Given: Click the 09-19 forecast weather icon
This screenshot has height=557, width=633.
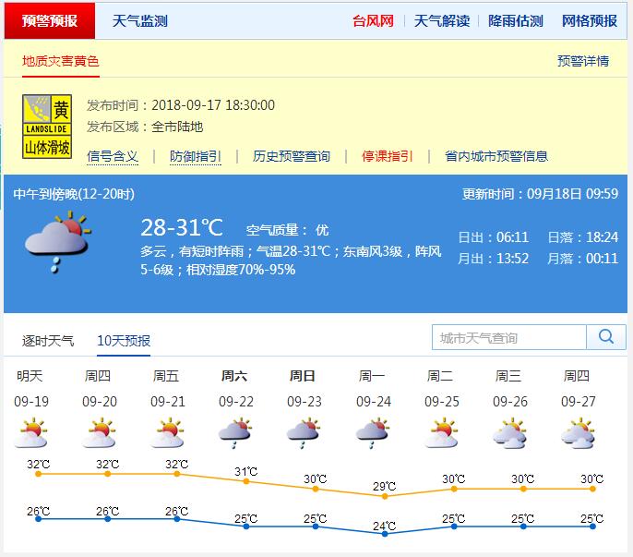Looking at the screenshot, I should (32, 432).
